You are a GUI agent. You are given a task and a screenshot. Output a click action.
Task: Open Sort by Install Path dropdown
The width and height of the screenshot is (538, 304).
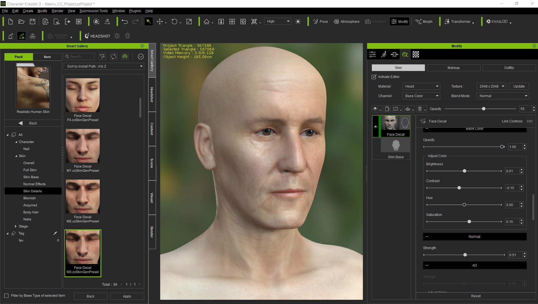click(104, 66)
